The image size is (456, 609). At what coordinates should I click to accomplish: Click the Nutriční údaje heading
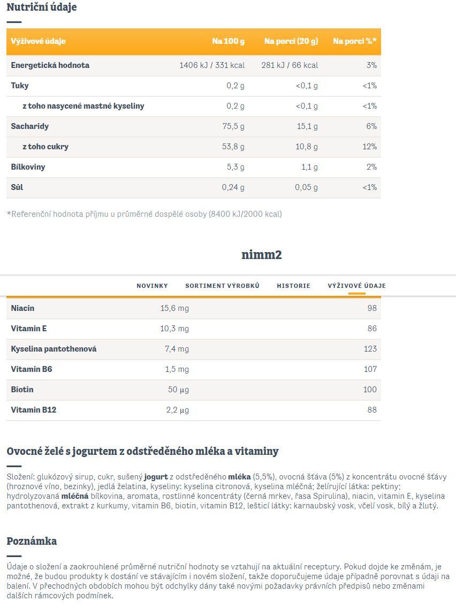pyautogui.click(x=42, y=7)
